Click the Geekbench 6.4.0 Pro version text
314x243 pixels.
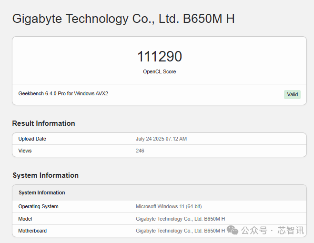pyautogui.click(x=63, y=93)
